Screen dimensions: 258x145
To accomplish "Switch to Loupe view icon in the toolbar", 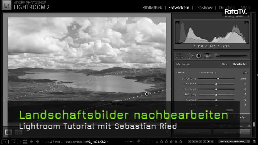I will point(8,132).
